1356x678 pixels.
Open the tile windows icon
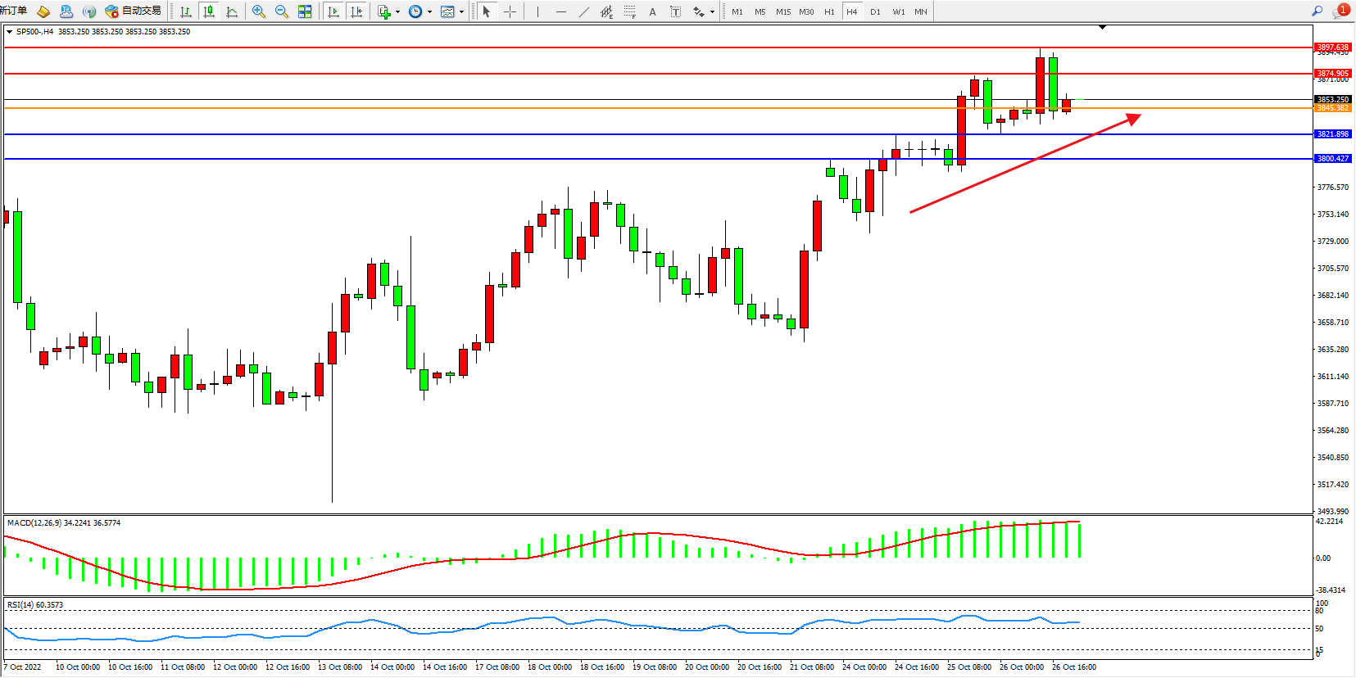pyautogui.click(x=305, y=11)
